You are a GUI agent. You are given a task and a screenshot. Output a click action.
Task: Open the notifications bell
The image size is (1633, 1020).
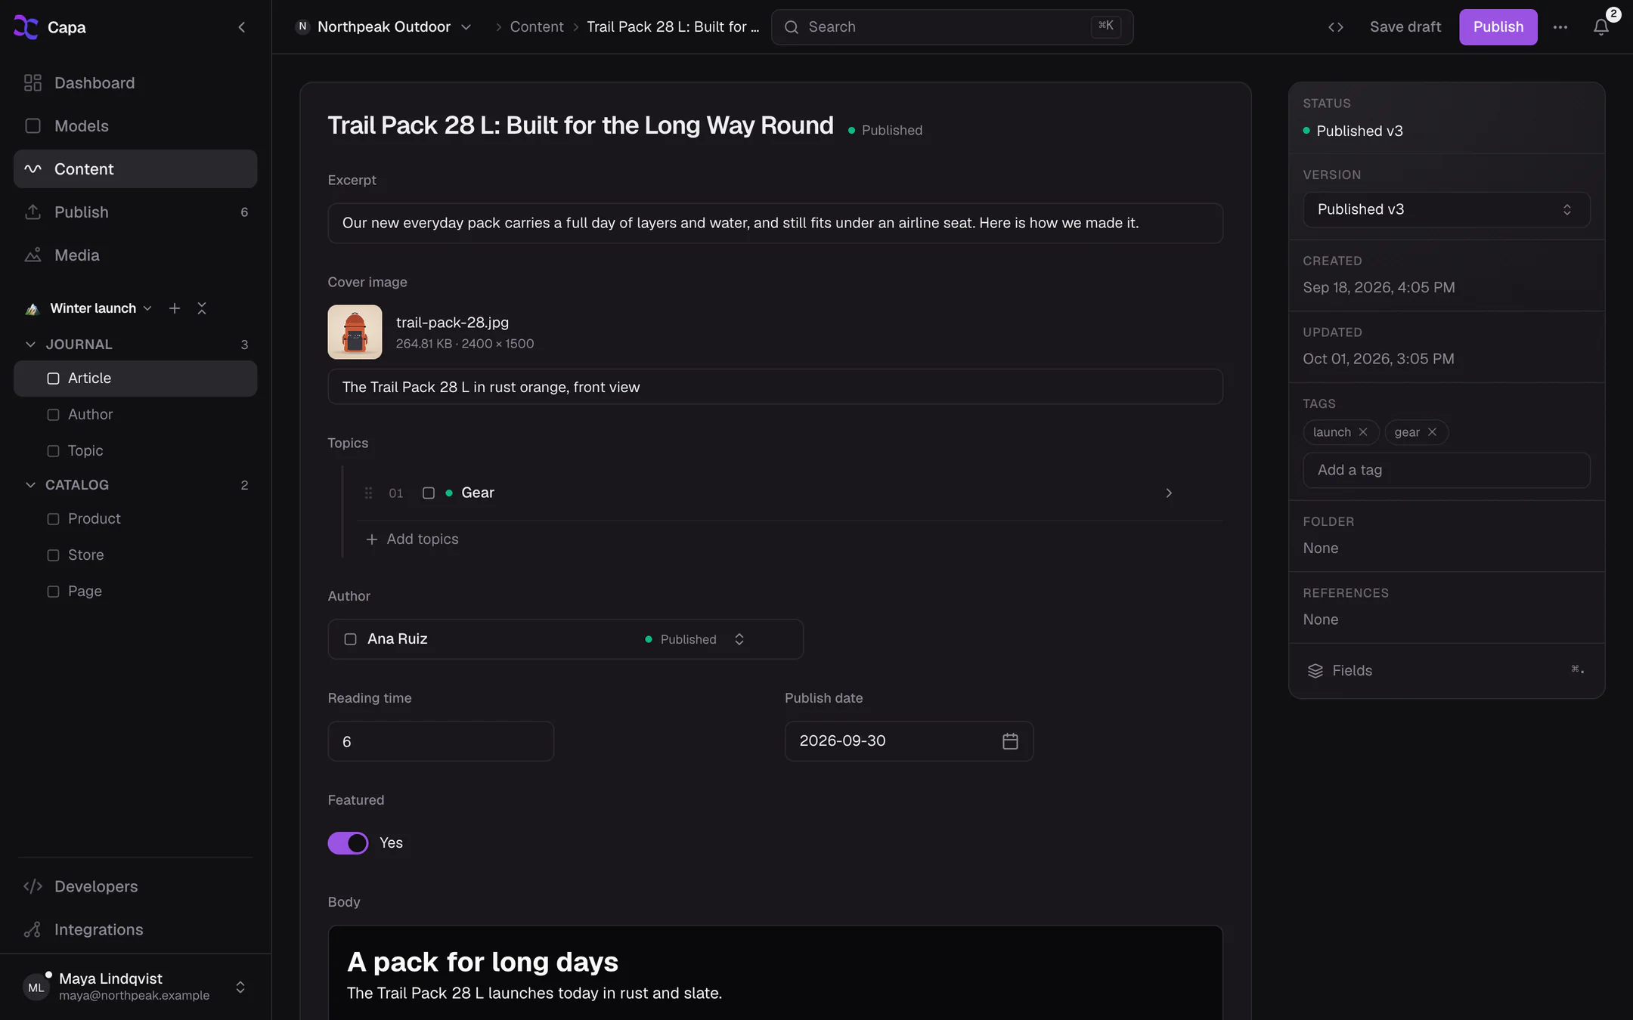click(x=1600, y=27)
